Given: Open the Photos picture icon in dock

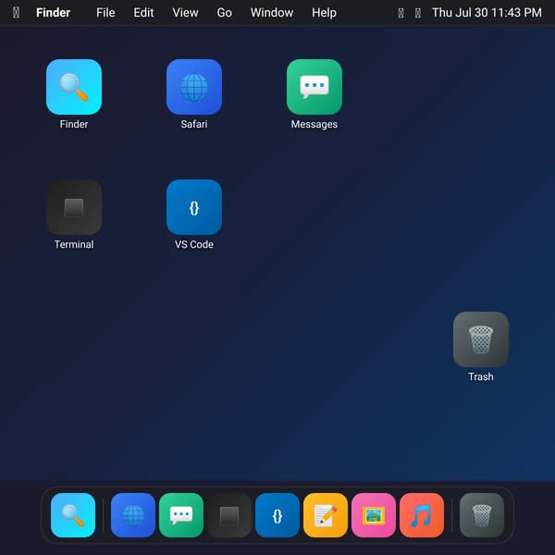Looking at the screenshot, I should tap(374, 515).
